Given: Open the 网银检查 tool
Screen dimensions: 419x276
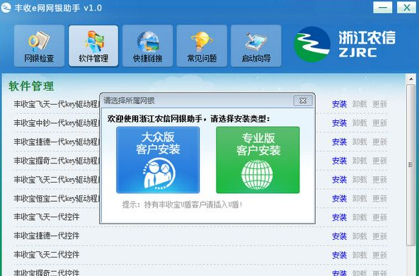Looking at the screenshot, I should click(x=39, y=46).
